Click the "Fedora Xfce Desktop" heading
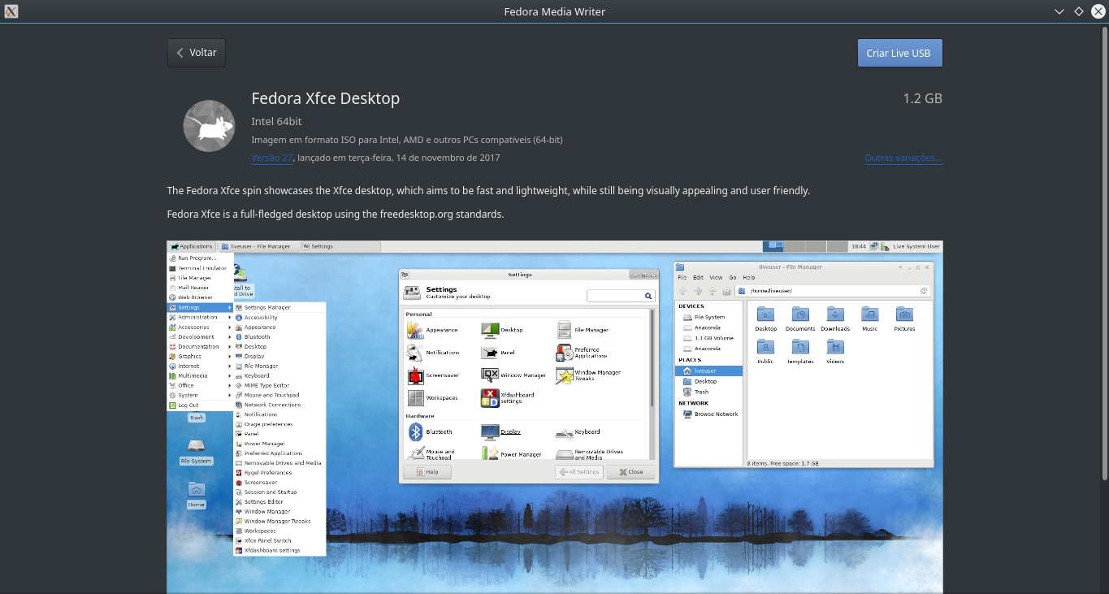Image resolution: width=1109 pixels, height=594 pixels. coord(326,98)
